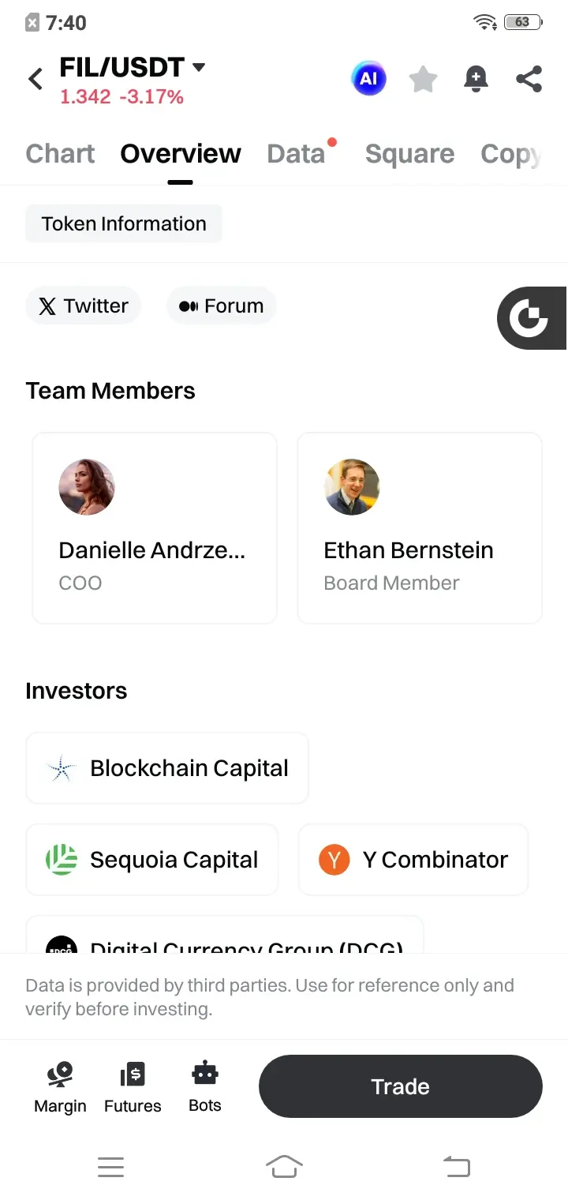The image size is (568, 1200).
Task: Select the Token Information chip
Action: [x=124, y=223]
